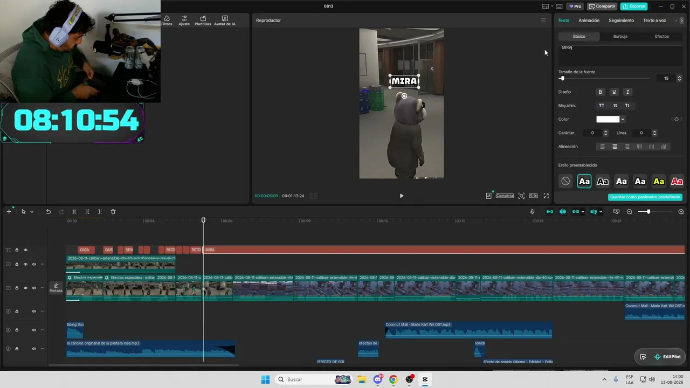Toggle visibility of the upper video track
Viewport: 690px width, 388px height.
(x=25, y=264)
